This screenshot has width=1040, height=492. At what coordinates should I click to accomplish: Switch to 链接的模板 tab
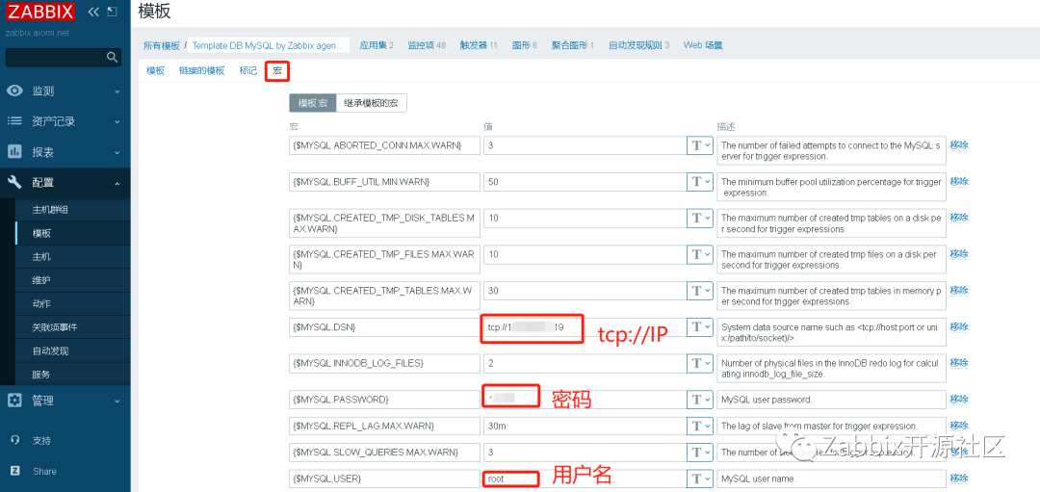tap(201, 71)
